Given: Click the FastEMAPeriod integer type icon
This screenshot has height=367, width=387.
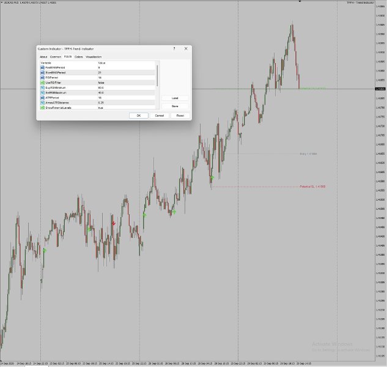Looking at the screenshot, I should coord(42,67).
